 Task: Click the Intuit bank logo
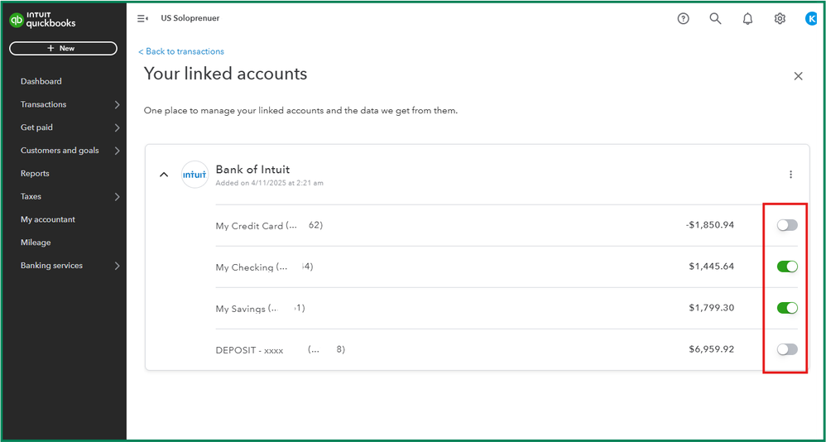[x=194, y=175]
